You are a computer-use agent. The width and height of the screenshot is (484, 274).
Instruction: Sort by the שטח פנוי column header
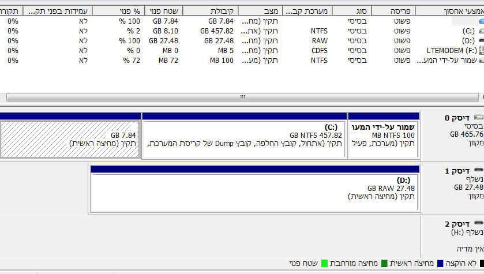pos(164,12)
